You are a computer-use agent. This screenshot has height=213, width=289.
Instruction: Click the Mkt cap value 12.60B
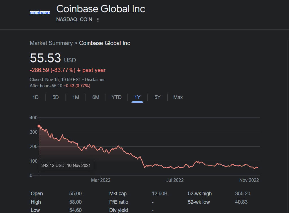[x=160, y=194]
